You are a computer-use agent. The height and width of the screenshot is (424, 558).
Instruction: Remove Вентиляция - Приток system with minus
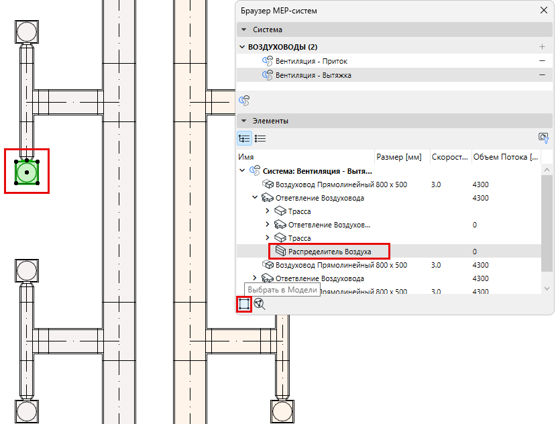coord(542,61)
